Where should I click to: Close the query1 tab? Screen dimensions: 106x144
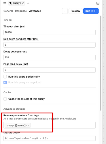pyautogui.click(x=23, y=3)
